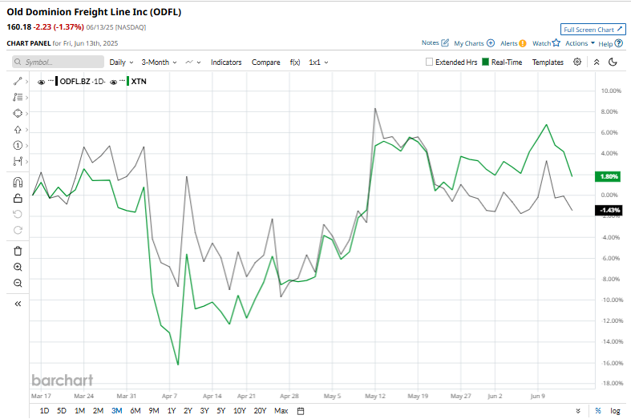Select the 5Y time range
Screen dimensions: 631x419
tap(221, 411)
